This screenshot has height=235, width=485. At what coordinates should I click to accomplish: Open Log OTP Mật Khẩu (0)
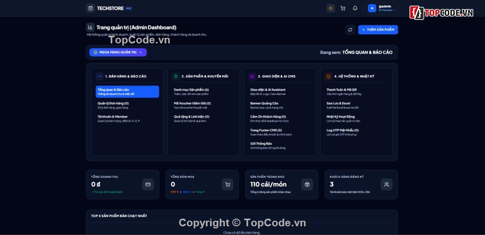pos(356,132)
